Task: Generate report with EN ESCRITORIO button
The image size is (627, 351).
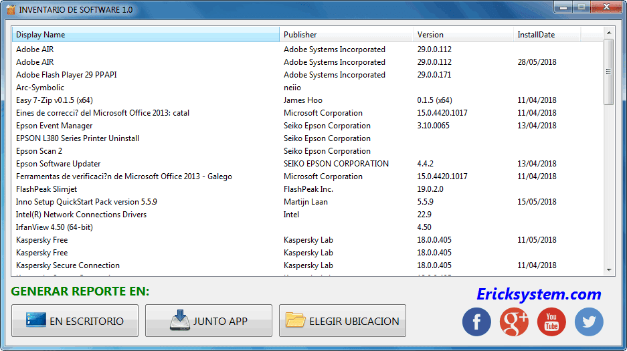Action: (75, 321)
